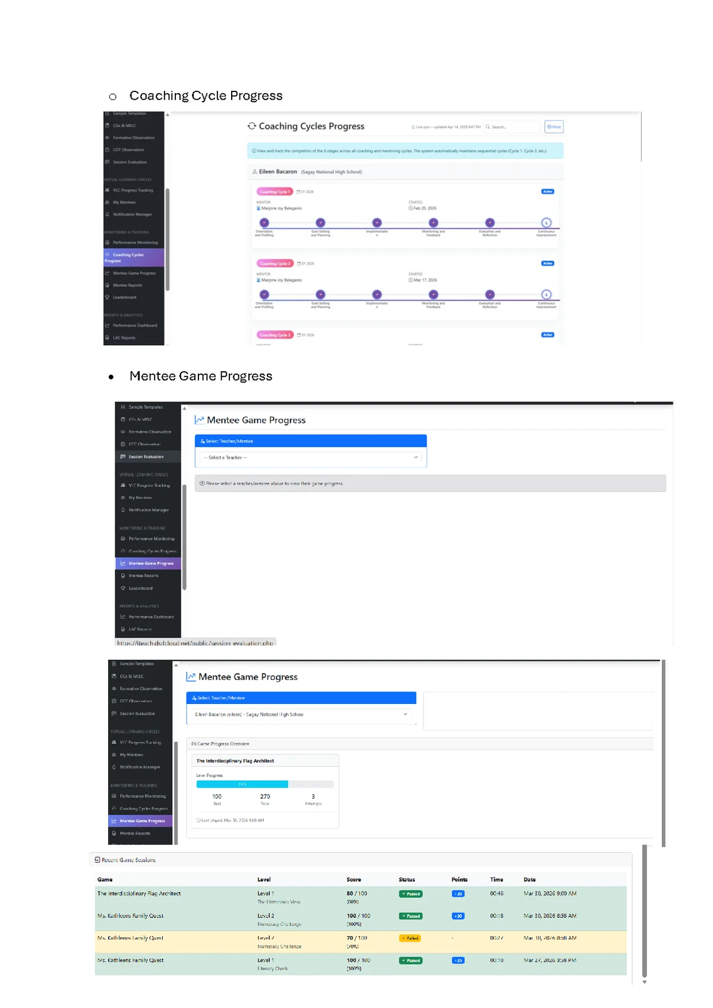Open the "-- Select a Teacher --" dropdown
Image resolution: width=713 pixels, height=1008 pixels.
311,457
